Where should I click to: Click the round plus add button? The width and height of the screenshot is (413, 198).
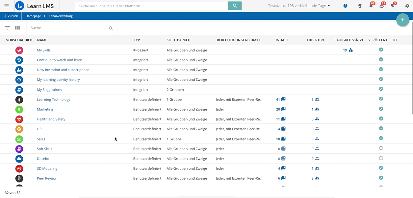[402, 20]
